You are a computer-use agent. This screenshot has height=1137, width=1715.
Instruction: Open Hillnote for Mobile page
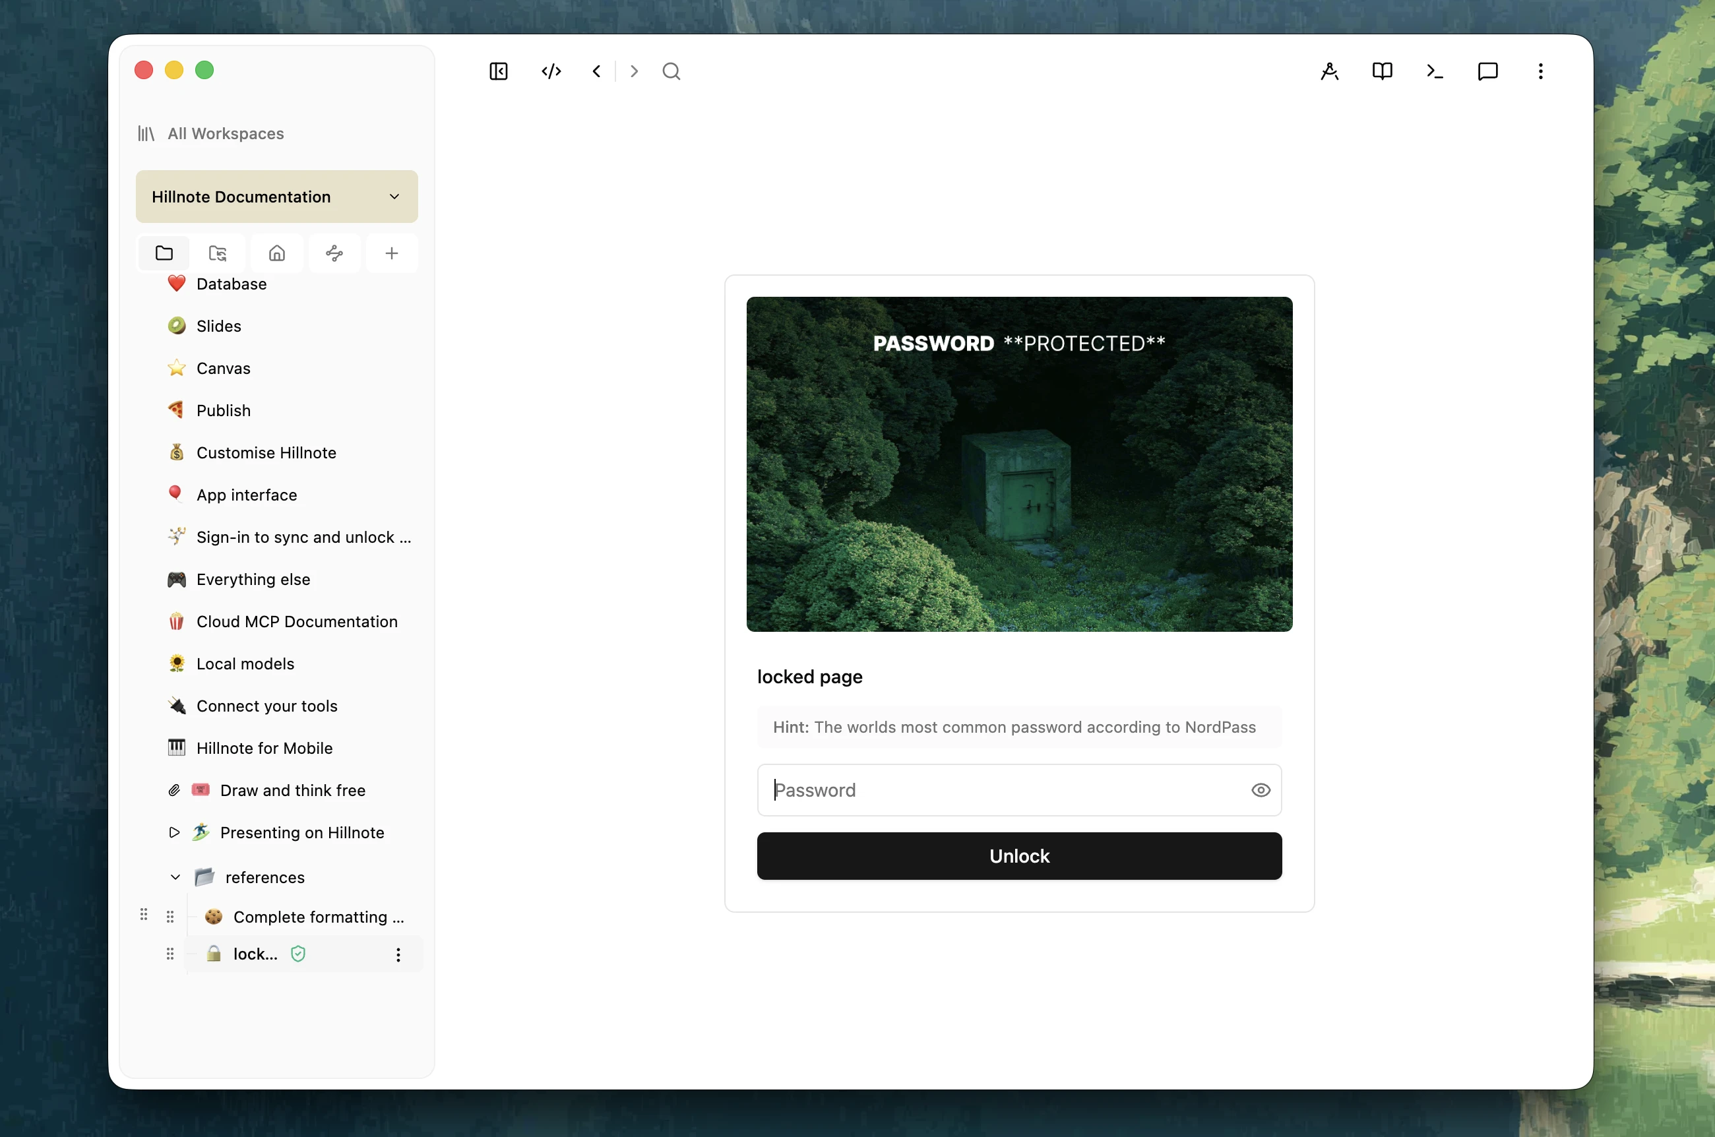264,748
